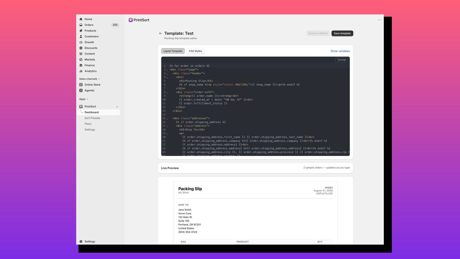Click the back arrow beside Template: Test
460x259 pixels.
160,33
